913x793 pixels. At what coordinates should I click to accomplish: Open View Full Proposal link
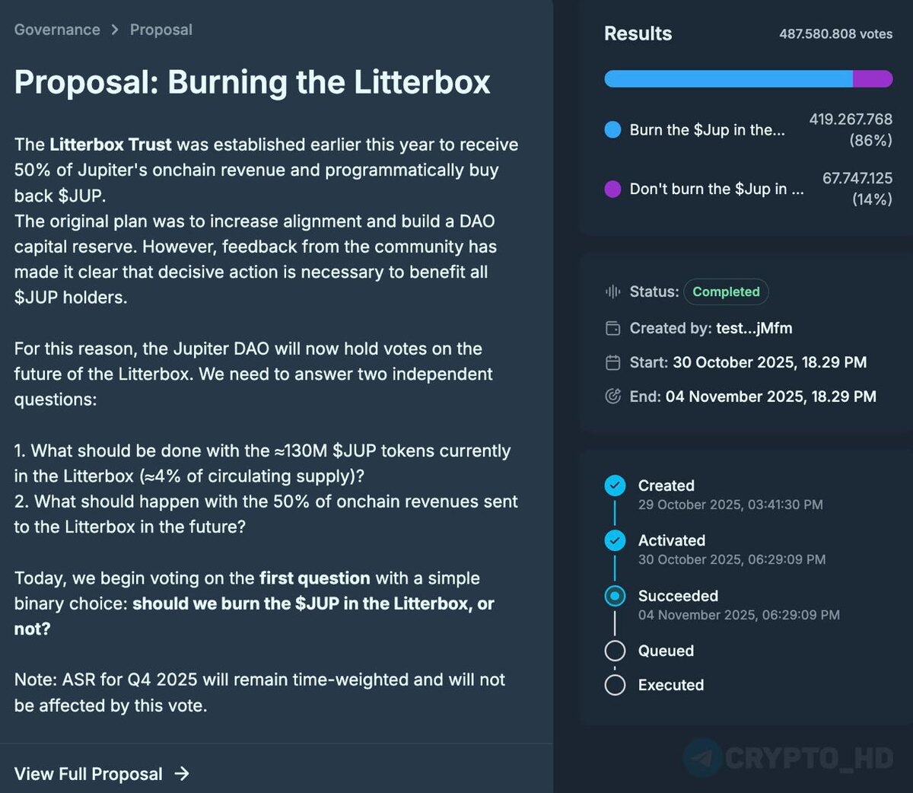88,774
